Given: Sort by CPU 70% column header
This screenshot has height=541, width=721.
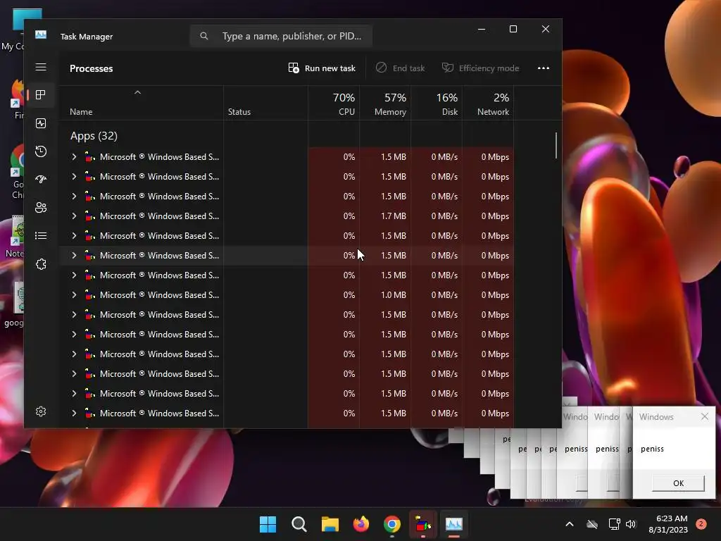Looking at the screenshot, I should coord(334,104).
